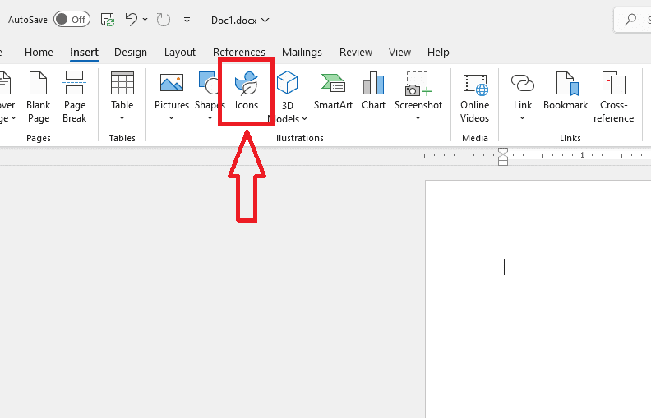Image resolution: width=651 pixels, height=418 pixels.
Task: Click the Link chain icon
Action: (522, 83)
